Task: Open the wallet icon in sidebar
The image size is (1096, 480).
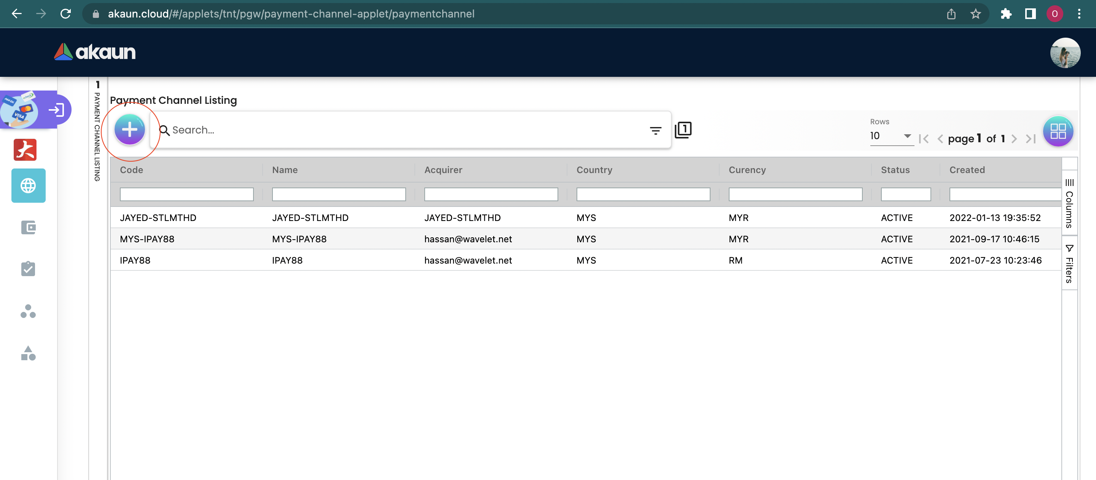Action: pyautogui.click(x=28, y=227)
